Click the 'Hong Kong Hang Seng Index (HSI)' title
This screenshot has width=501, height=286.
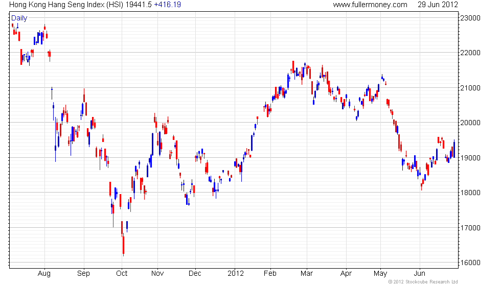tap(66, 5)
